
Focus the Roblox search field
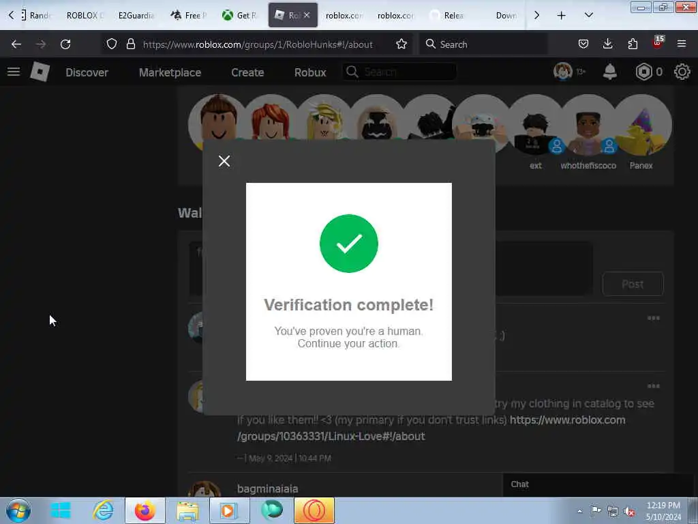(x=399, y=72)
